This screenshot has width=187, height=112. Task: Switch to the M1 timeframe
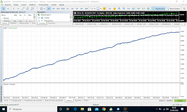(x=49, y=9)
